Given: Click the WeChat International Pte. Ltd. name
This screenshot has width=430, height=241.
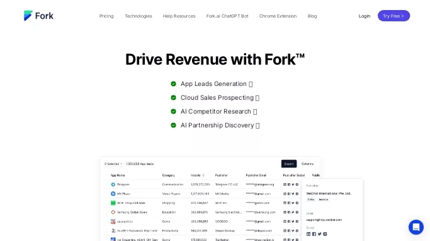Looking at the screenshot, I should (x=329, y=193).
